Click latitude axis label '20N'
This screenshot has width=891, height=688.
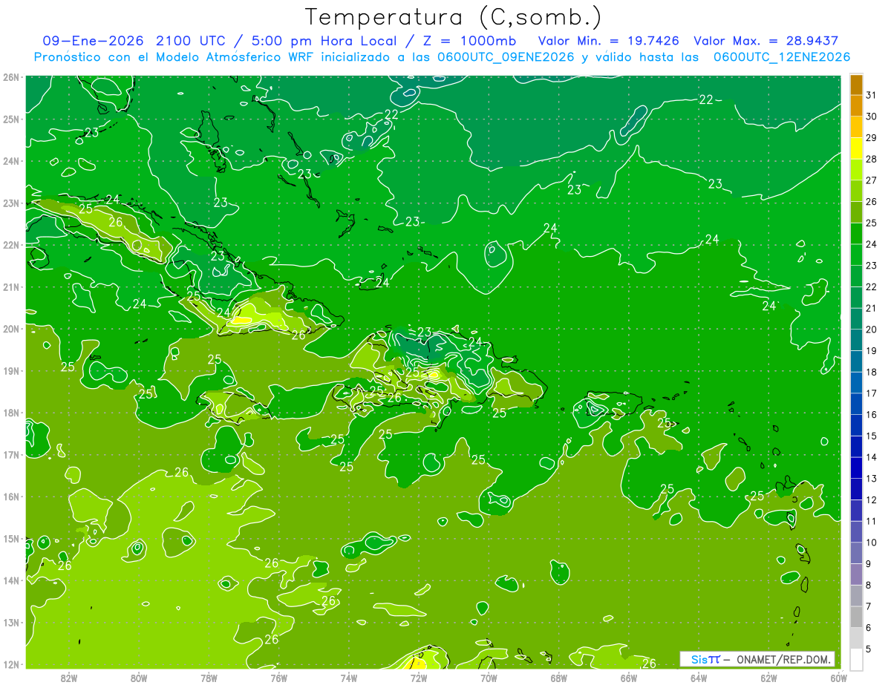point(11,329)
